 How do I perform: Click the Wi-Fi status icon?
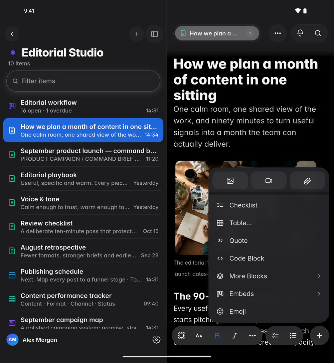pos(298,11)
